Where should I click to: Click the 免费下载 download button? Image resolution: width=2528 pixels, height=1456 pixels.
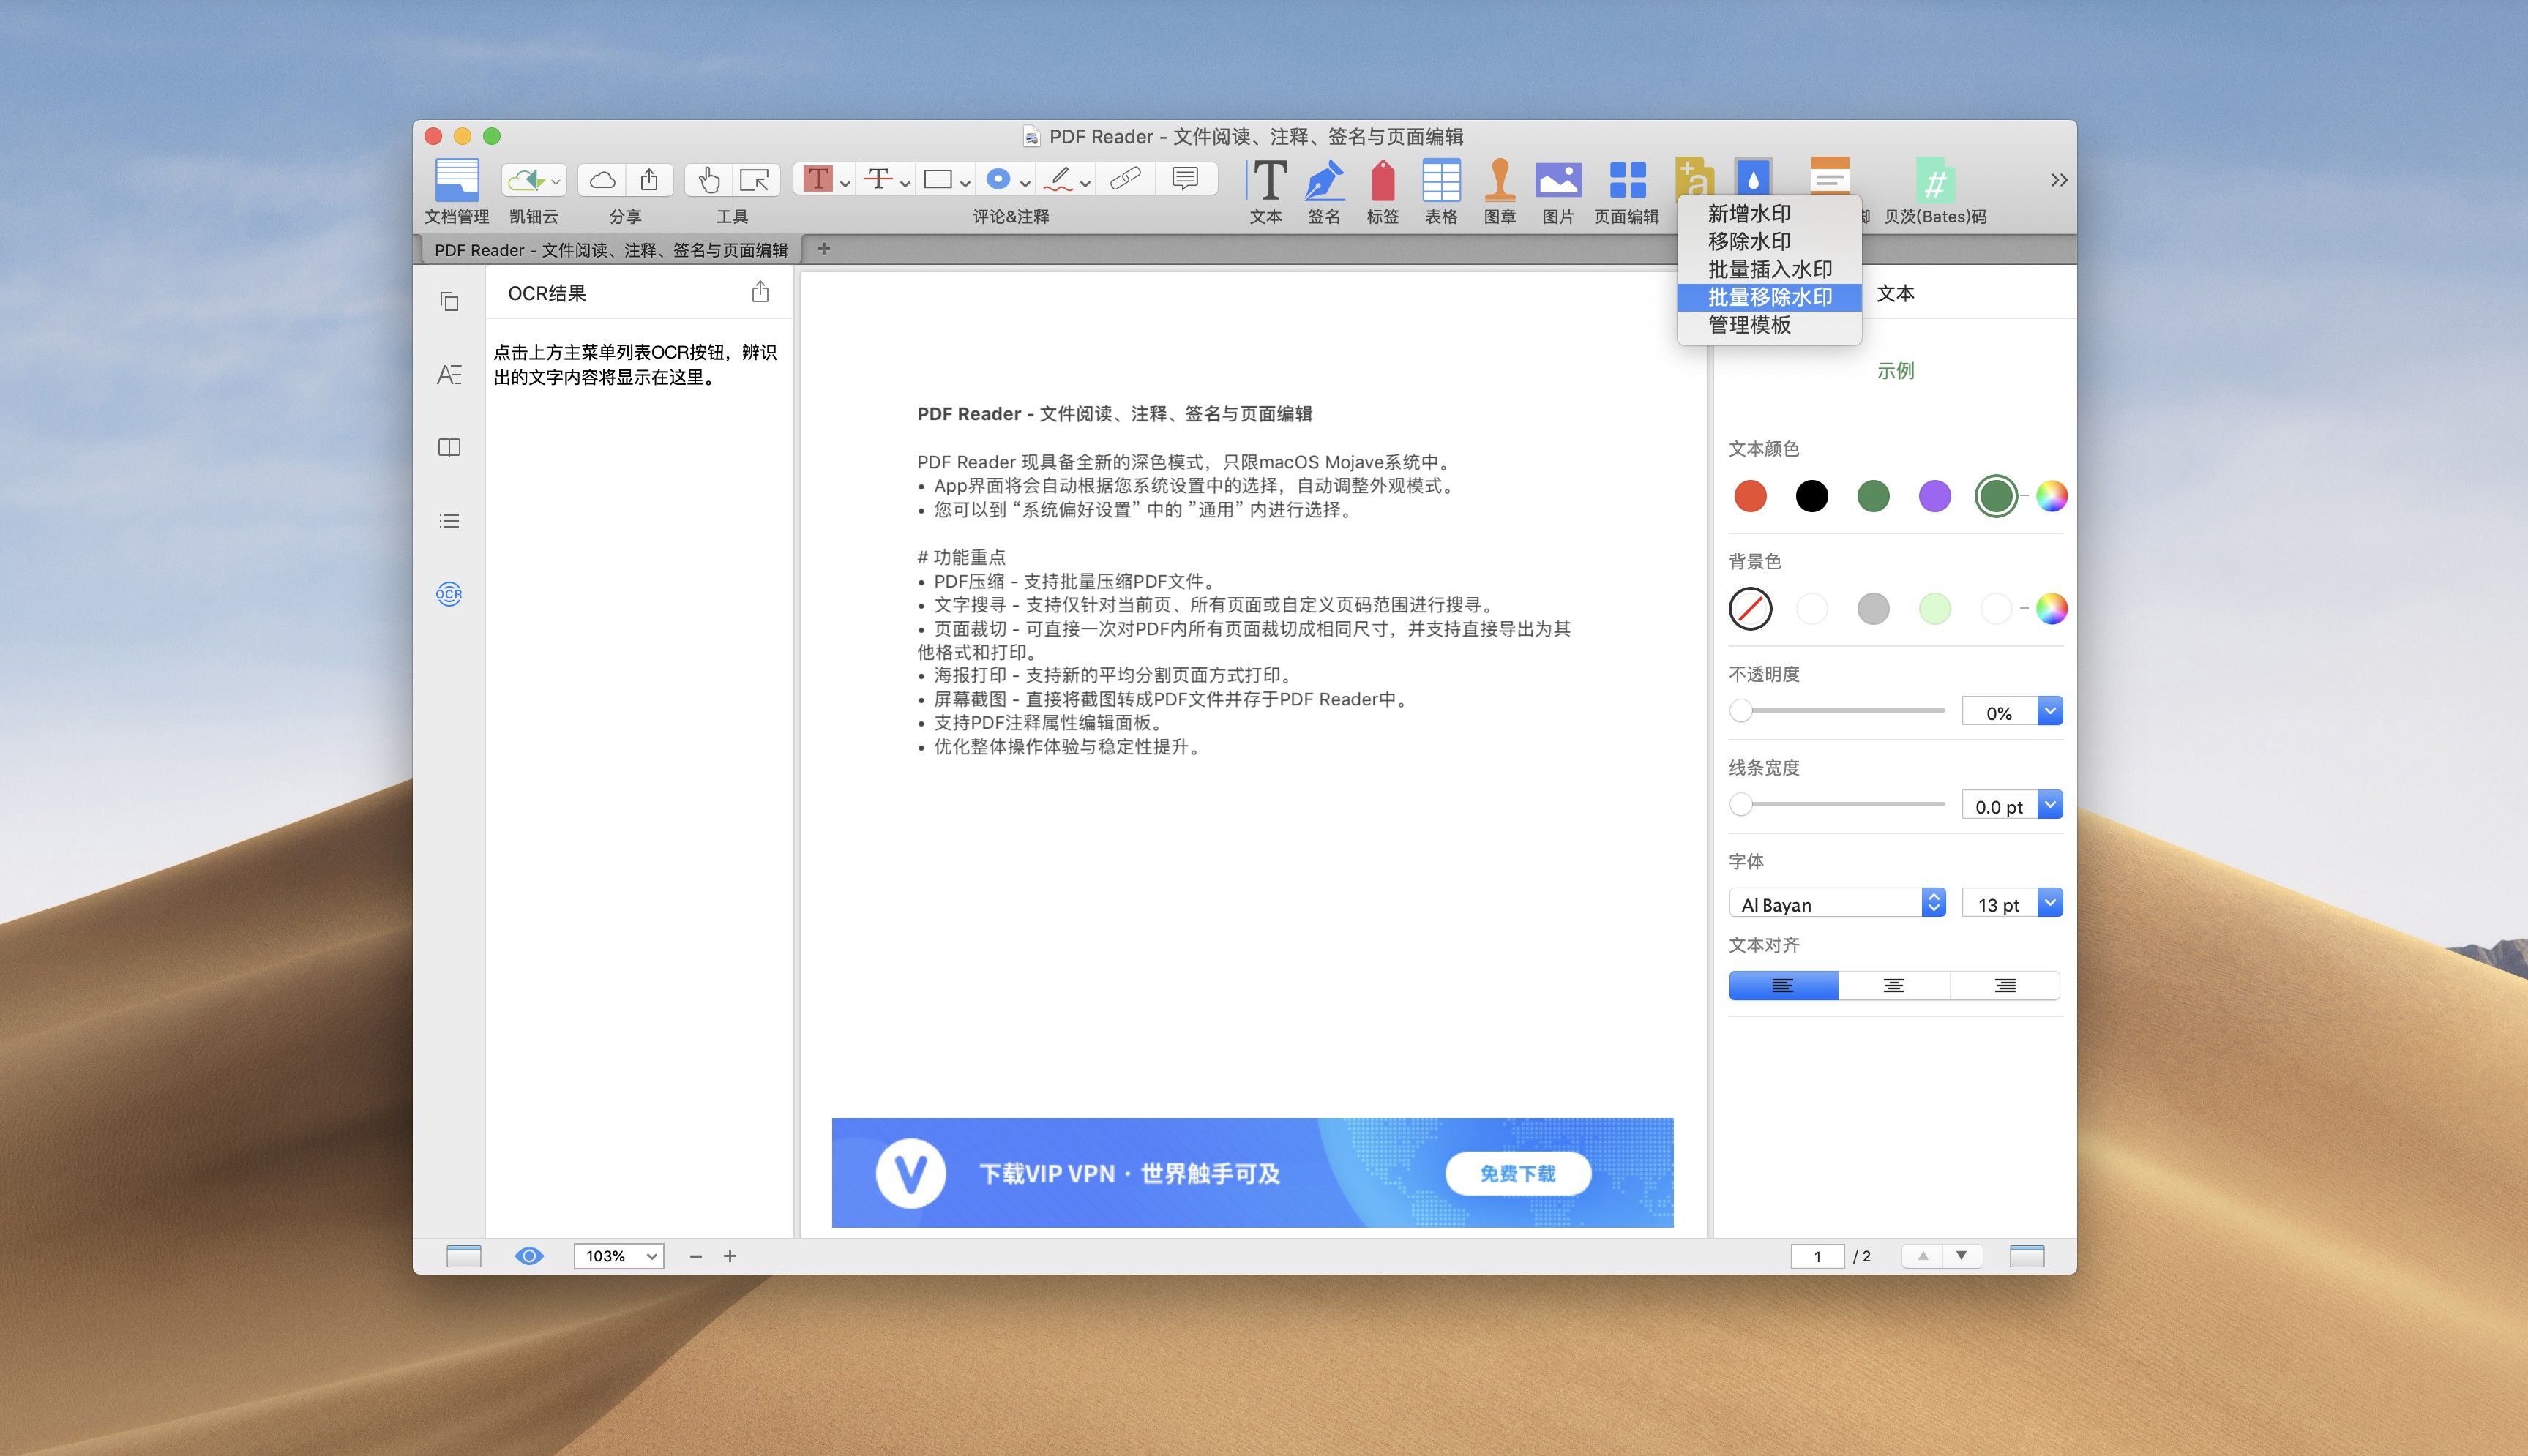coord(1518,1173)
